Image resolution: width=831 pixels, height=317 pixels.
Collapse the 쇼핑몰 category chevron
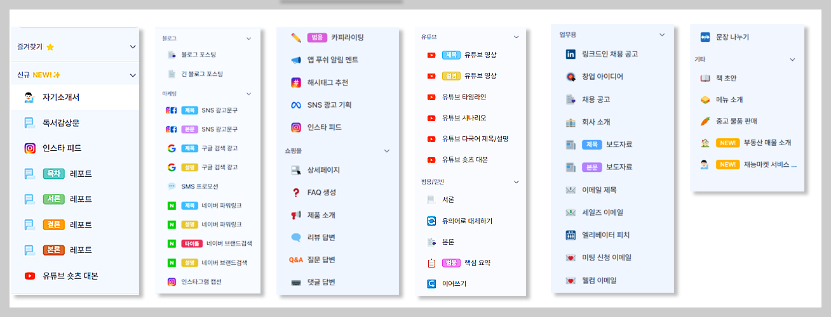387,151
